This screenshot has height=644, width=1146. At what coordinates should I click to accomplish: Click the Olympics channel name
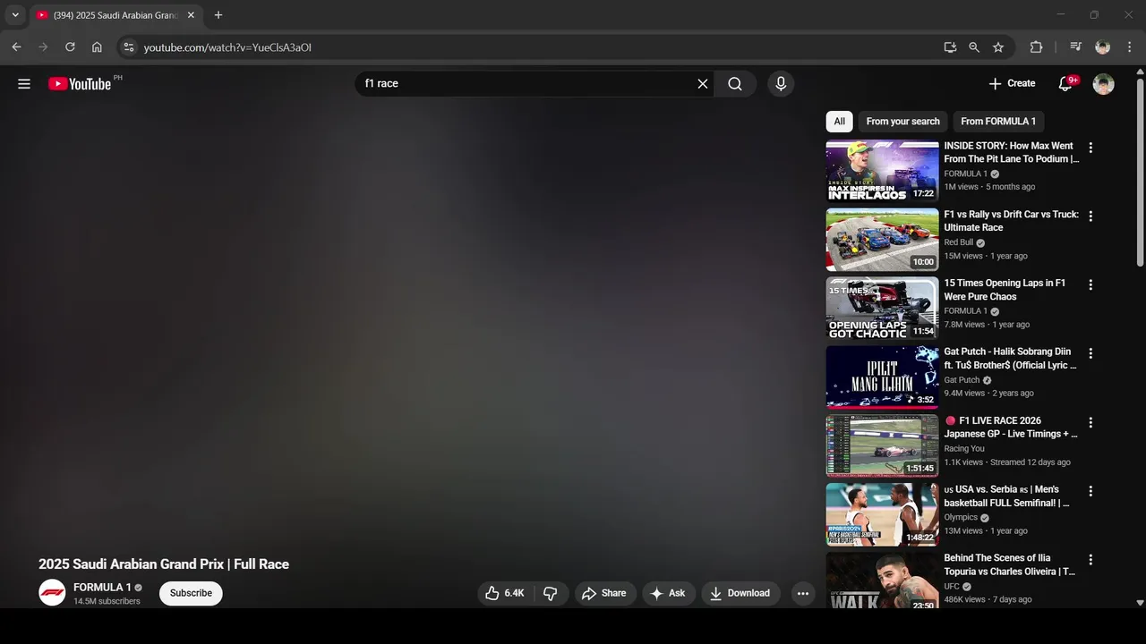tap(961, 517)
